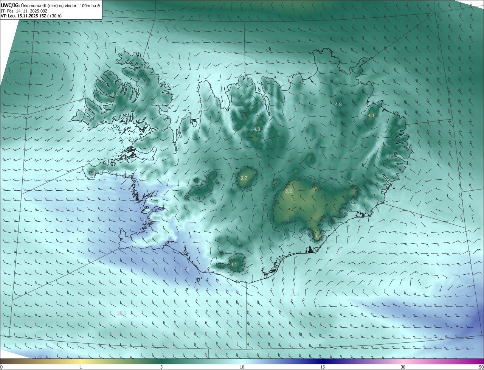484x370 pixels.
Task: Click the 15 tick on the color scale
Action: (323, 367)
